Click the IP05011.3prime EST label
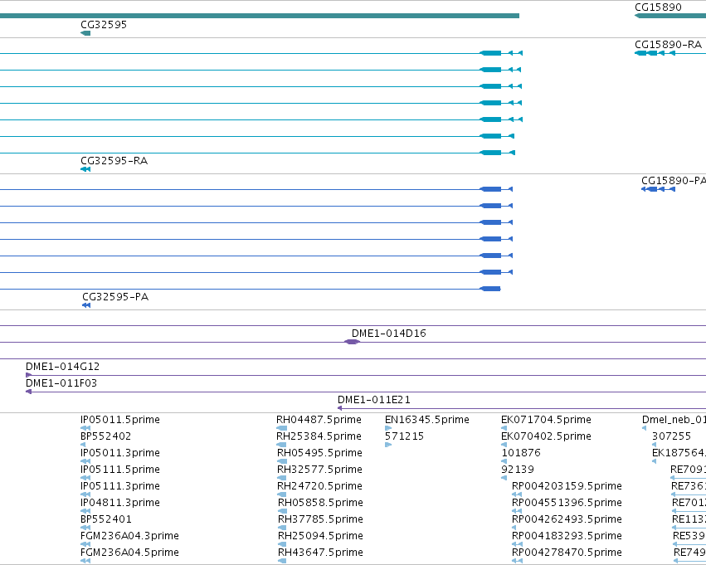This screenshot has width=706, height=565. (120, 453)
